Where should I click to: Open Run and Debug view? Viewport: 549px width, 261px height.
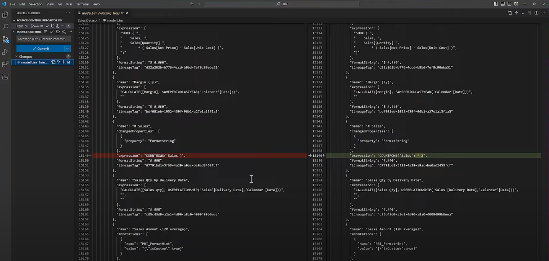click(5, 52)
